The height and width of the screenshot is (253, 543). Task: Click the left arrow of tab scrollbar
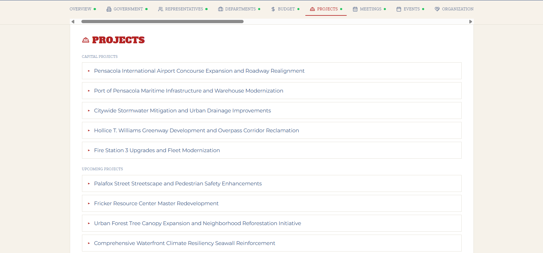tap(73, 22)
